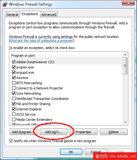This screenshot has height=160, width=137.
Task: Uncheck File and Printer Sharing
Action: 14,104
